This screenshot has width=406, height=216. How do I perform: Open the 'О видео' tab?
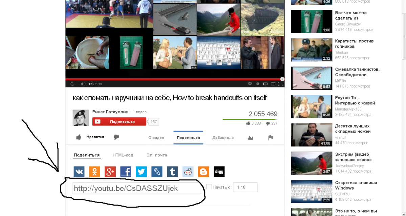pos(156,138)
